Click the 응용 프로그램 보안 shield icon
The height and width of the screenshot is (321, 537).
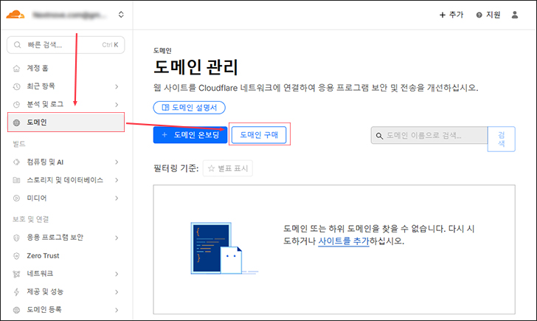point(16,238)
